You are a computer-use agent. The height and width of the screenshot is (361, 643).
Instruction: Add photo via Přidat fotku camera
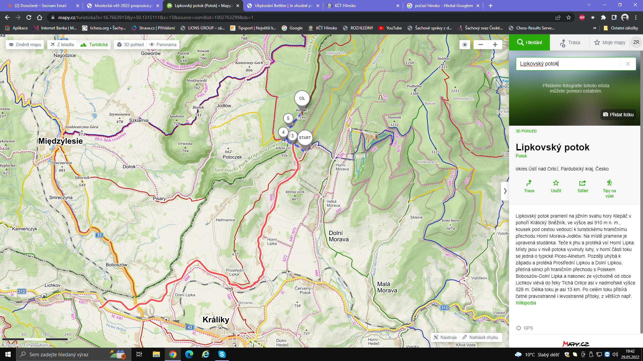click(x=618, y=115)
